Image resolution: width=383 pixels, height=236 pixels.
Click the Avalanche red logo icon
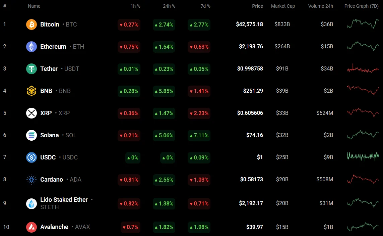(31, 227)
